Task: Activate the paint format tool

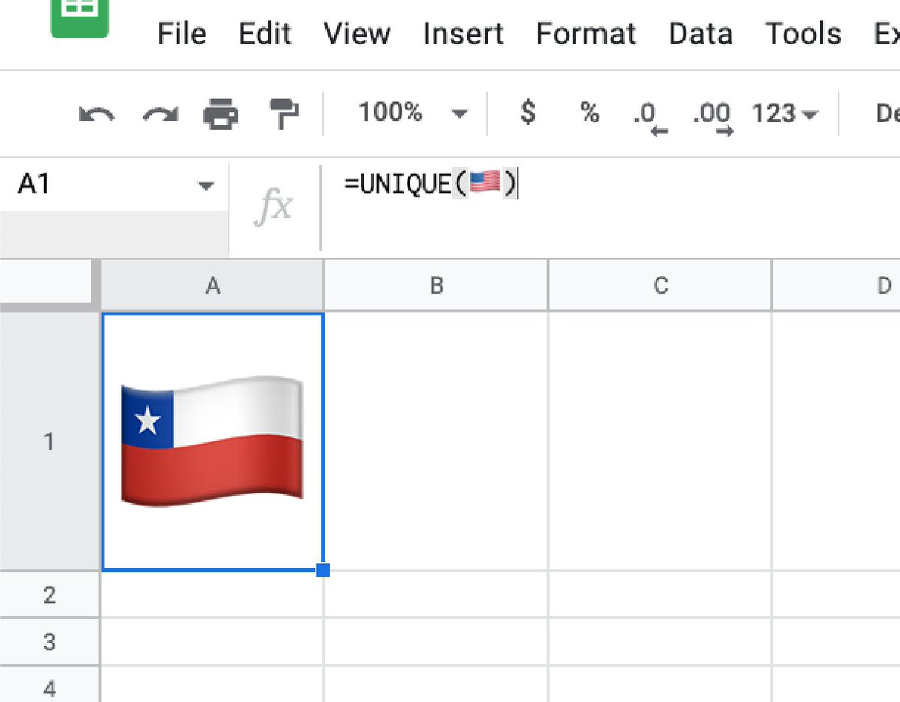Action: (284, 114)
